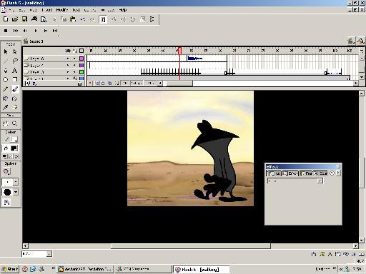Viewport: 366px width, 274px height.
Task: Open the fill color picker
Action: coord(14,148)
